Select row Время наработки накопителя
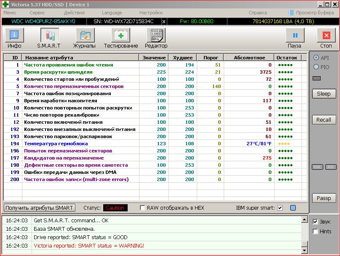The image size is (340, 256). tap(155, 101)
